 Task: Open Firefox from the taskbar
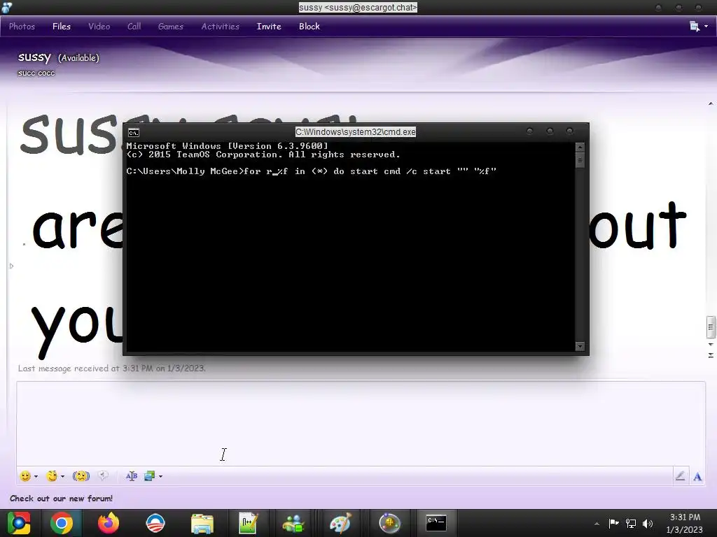(109, 523)
